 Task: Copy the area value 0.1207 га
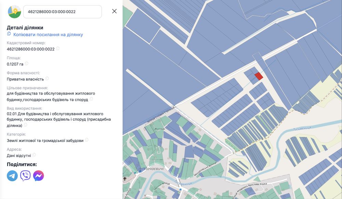pos(27,64)
